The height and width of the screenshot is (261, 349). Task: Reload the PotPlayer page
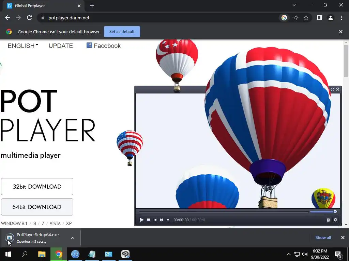pyautogui.click(x=29, y=18)
